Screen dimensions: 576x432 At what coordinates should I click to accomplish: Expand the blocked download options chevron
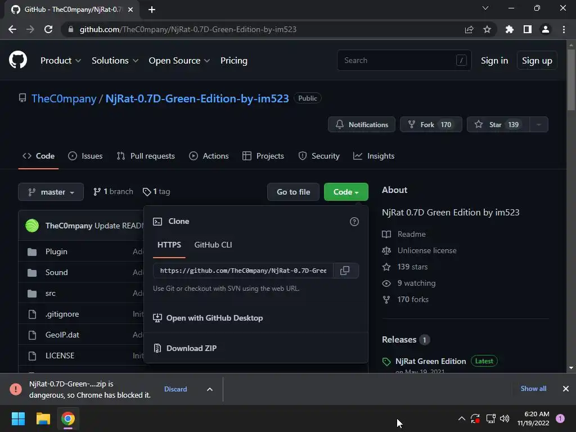click(210, 389)
